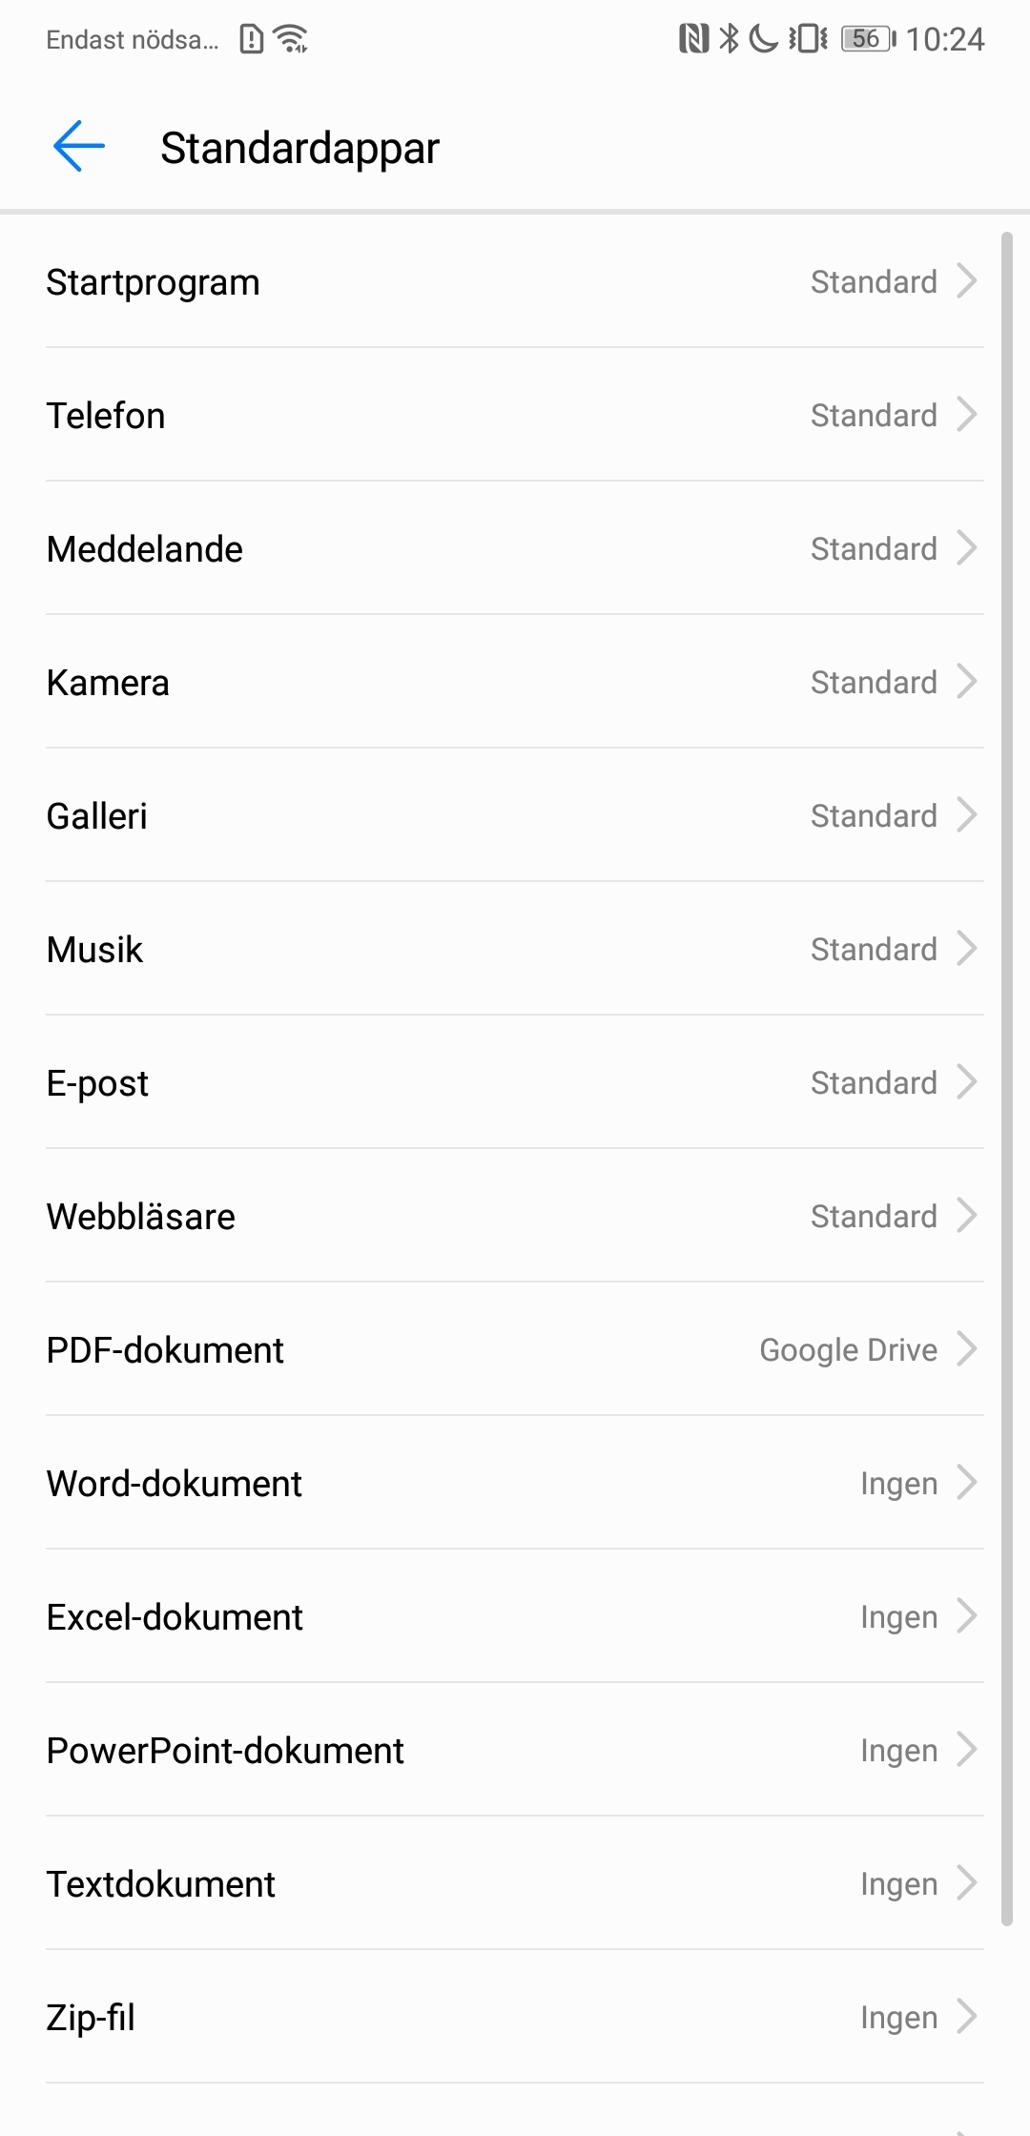
Task: Tap the Google Drive value text
Action: click(x=848, y=1350)
